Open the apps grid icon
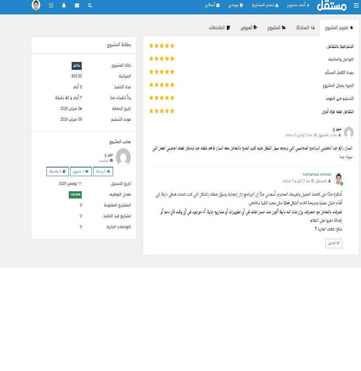The width and height of the screenshot is (361, 371). (x=51, y=5)
